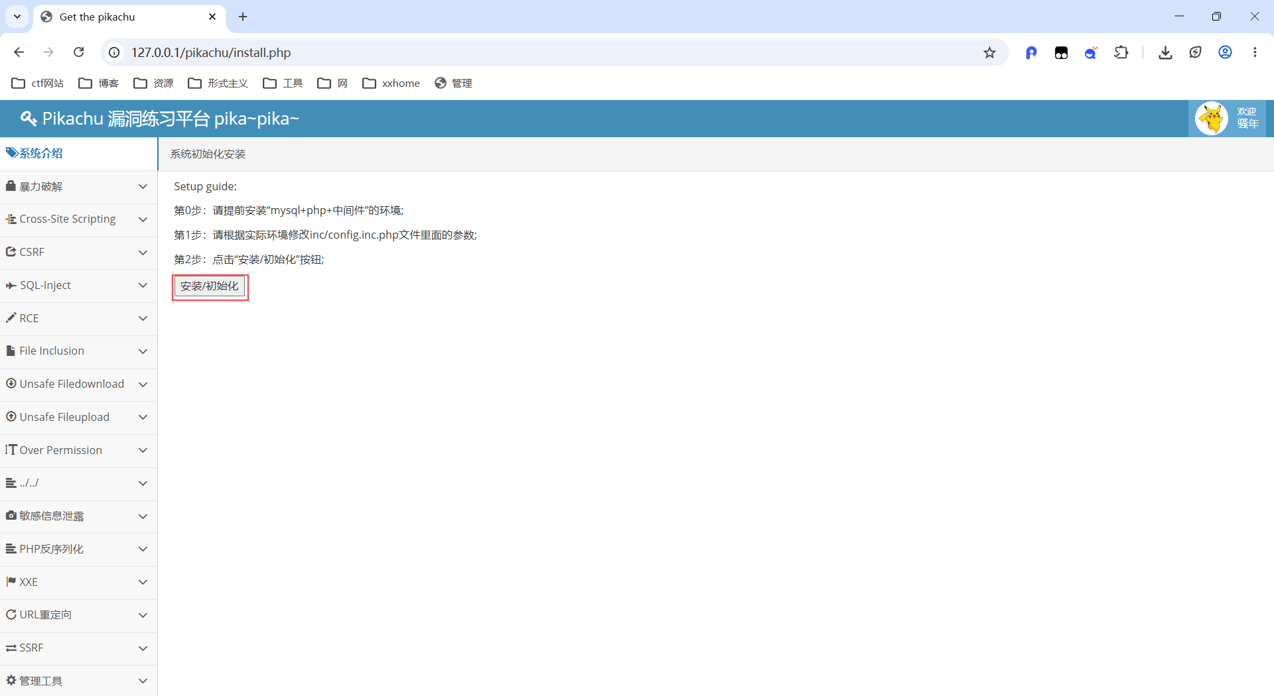This screenshot has width=1274, height=696.
Task: Expand the Unsafe Filedownload chevron
Action: tap(143, 384)
